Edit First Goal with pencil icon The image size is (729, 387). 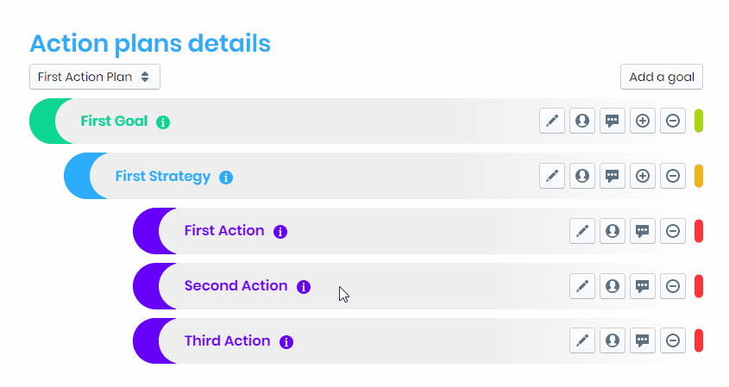552,121
